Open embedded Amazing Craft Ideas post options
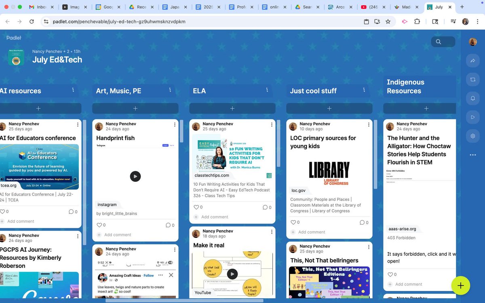Viewport: 485px width, 303px height. click(x=160, y=275)
